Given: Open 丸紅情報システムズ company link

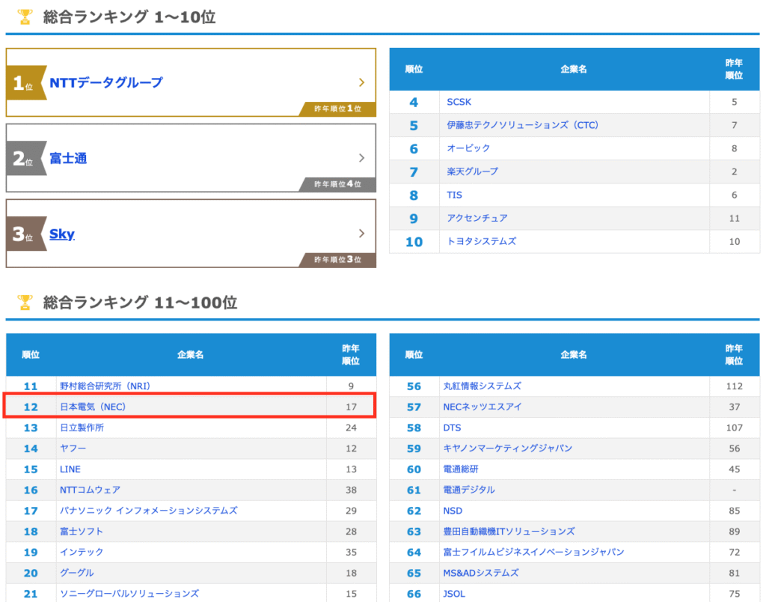Looking at the screenshot, I should click(482, 386).
